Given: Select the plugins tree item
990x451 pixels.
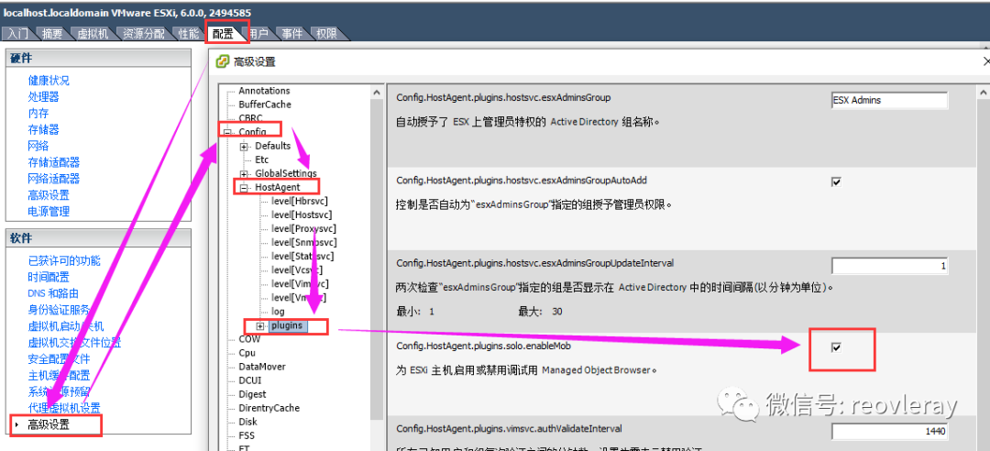Looking at the screenshot, I should point(287,325).
